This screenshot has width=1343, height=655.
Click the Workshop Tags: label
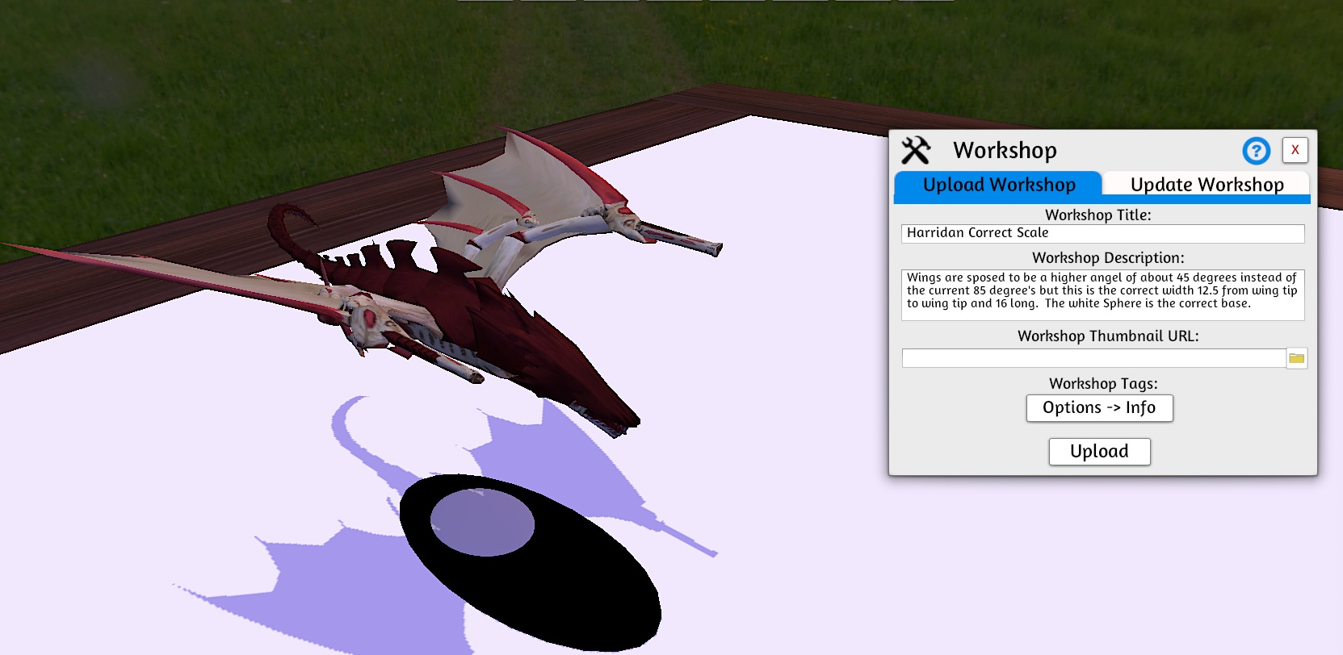pyautogui.click(x=1103, y=384)
